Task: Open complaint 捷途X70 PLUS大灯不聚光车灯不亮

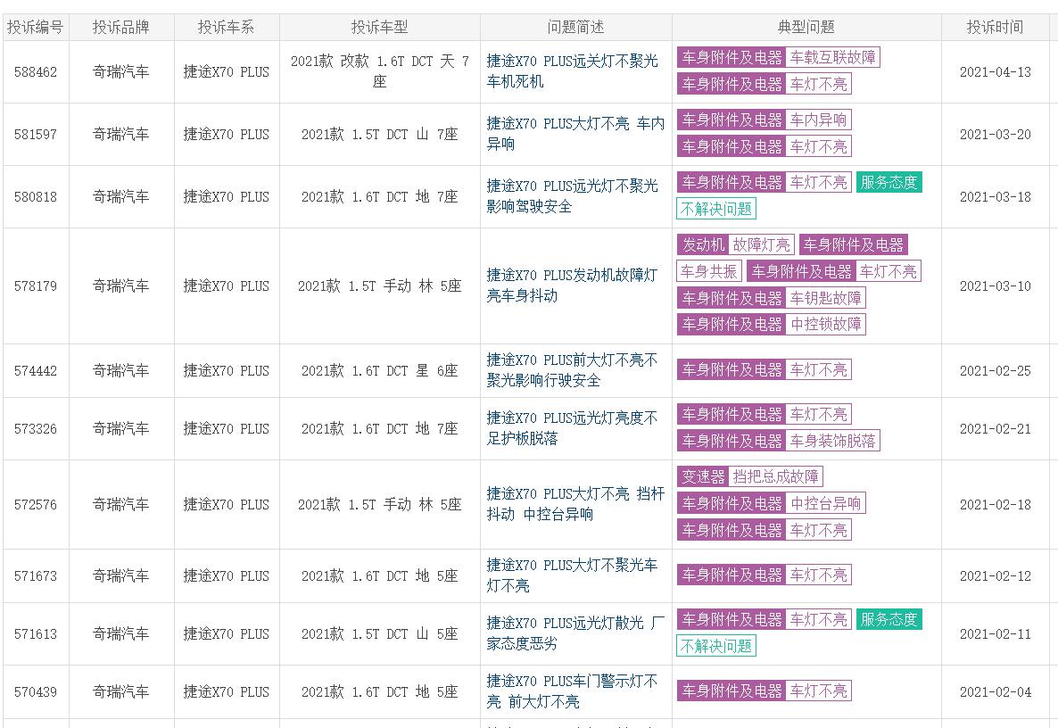Action: click(572, 575)
